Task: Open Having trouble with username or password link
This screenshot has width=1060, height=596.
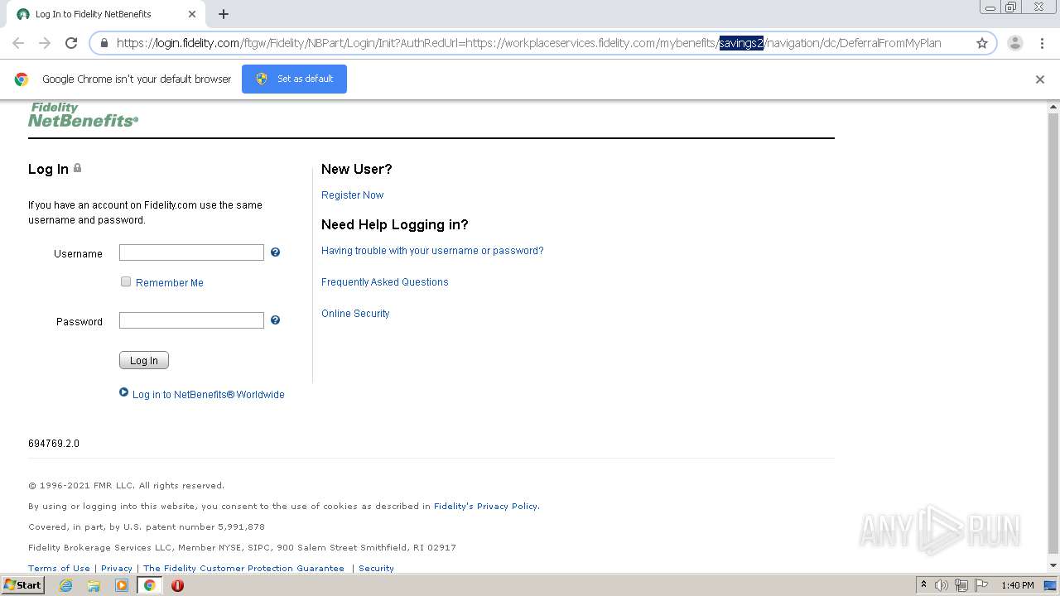Action: [432, 251]
